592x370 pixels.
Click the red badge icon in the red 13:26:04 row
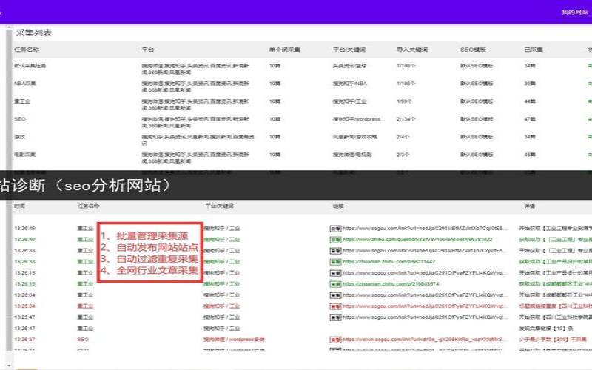(335, 306)
